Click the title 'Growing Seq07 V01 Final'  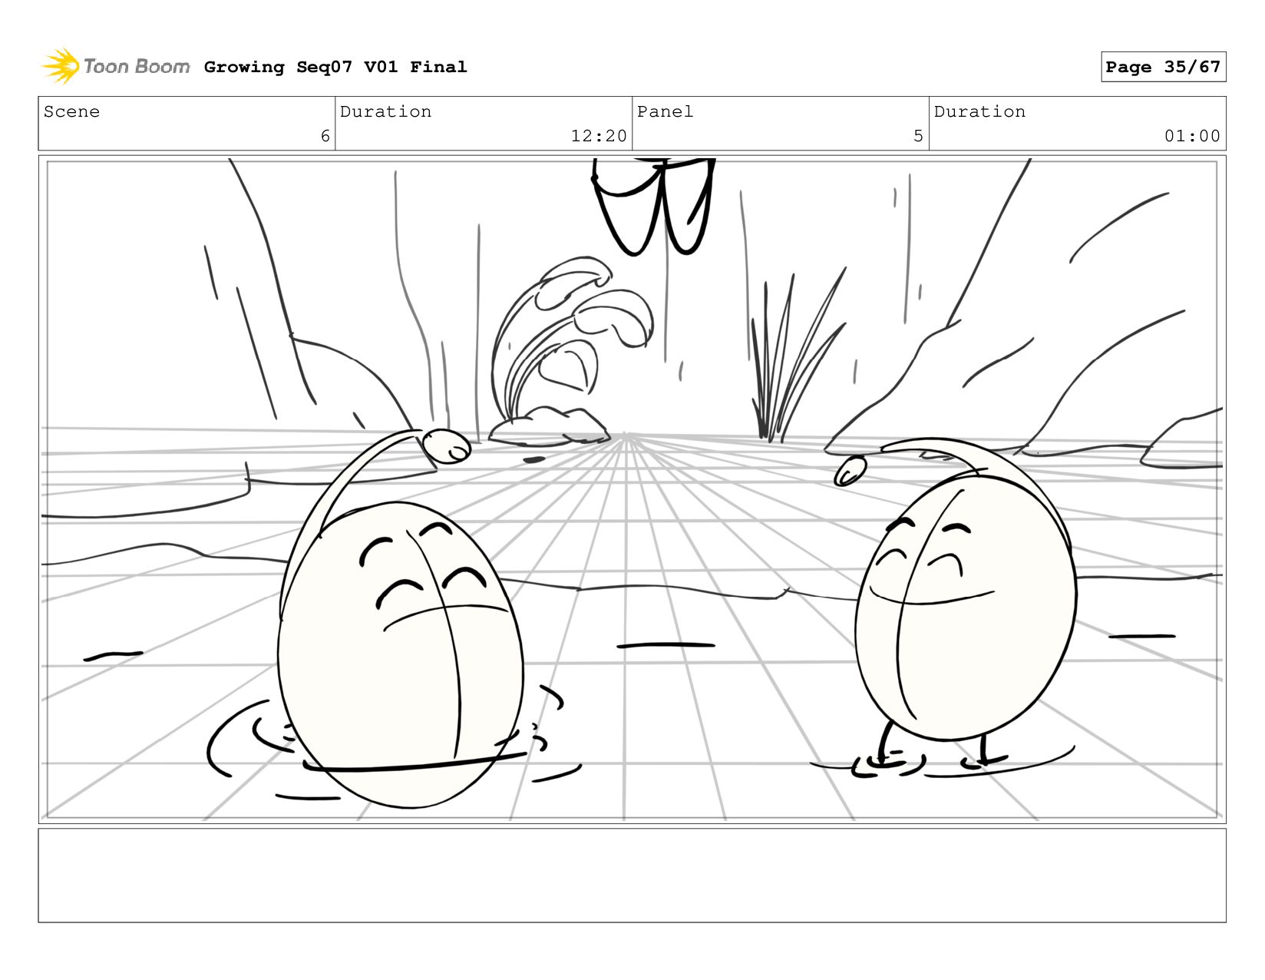click(x=335, y=67)
